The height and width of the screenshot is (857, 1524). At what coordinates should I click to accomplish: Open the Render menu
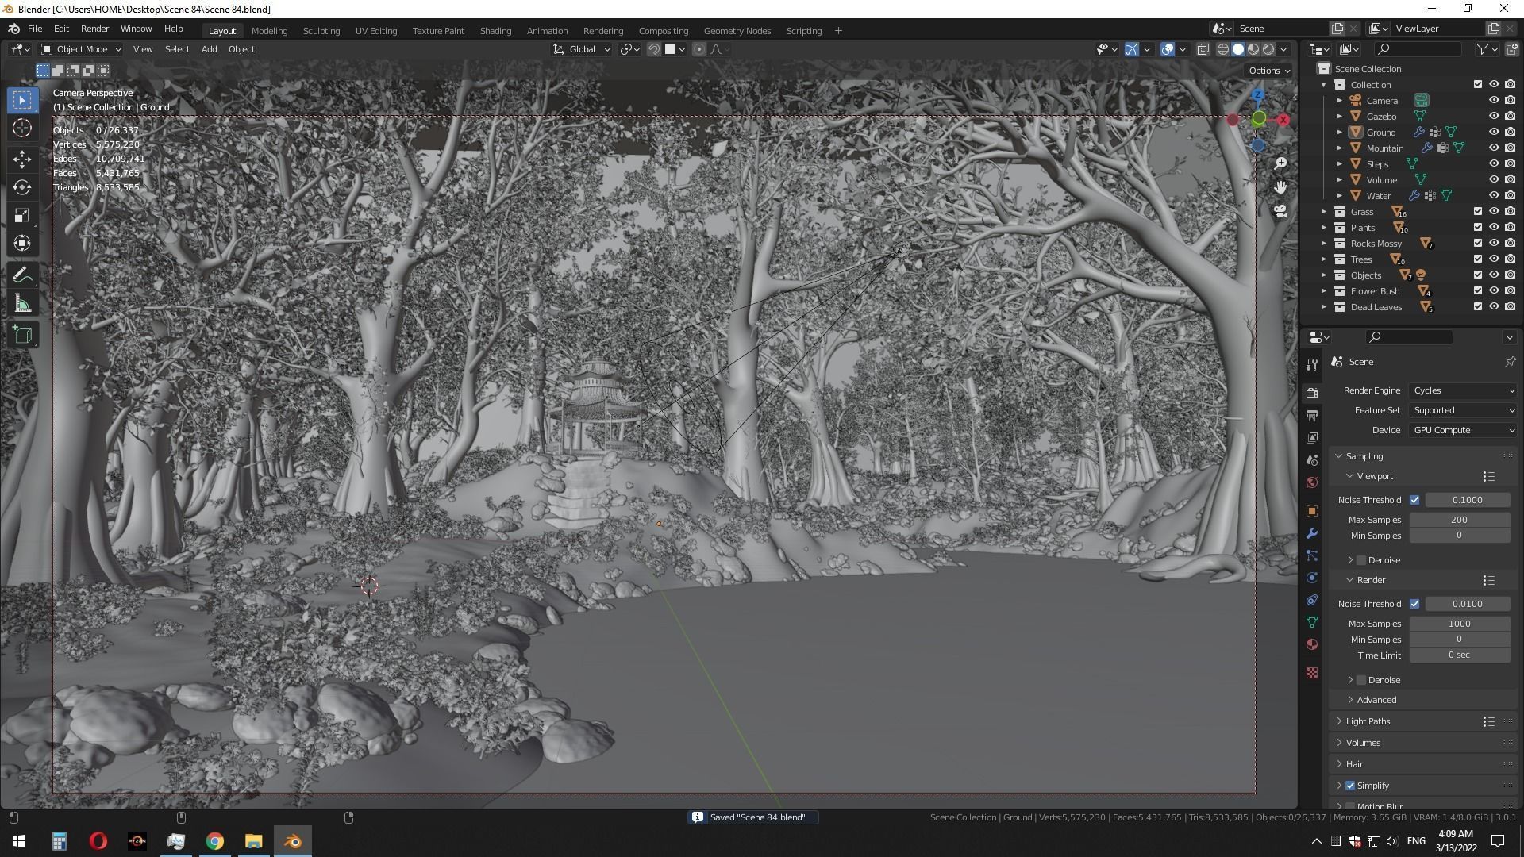pyautogui.click(x=94, y=29)
